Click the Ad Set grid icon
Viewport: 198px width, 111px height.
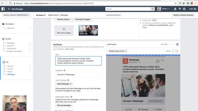(x=3, y=39)
